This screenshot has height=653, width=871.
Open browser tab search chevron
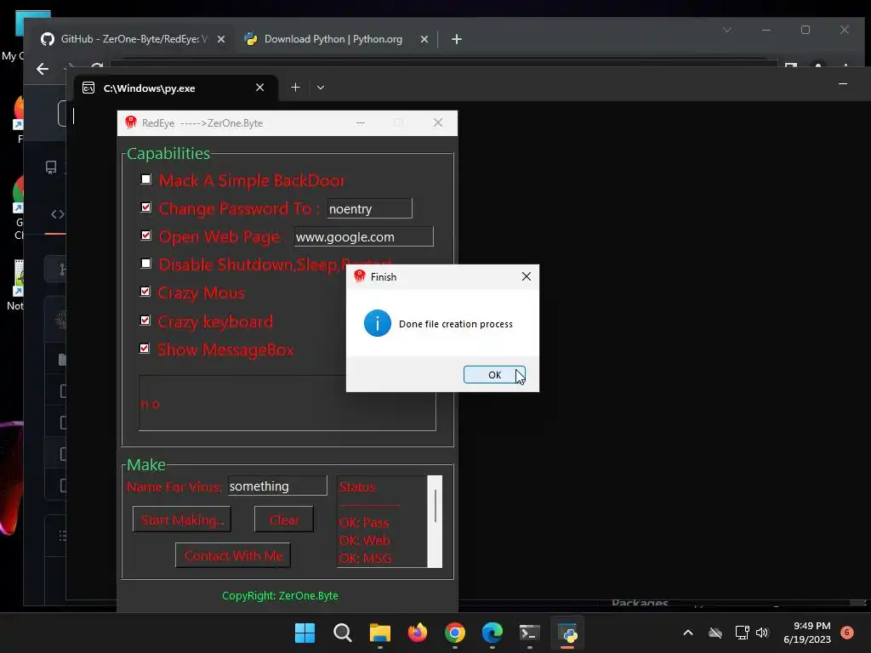click(x=727, y=30)
